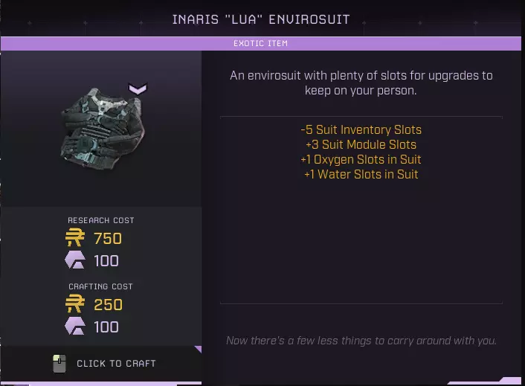Select the +3 Suit Module Slots stat

[x=361, y=144]
